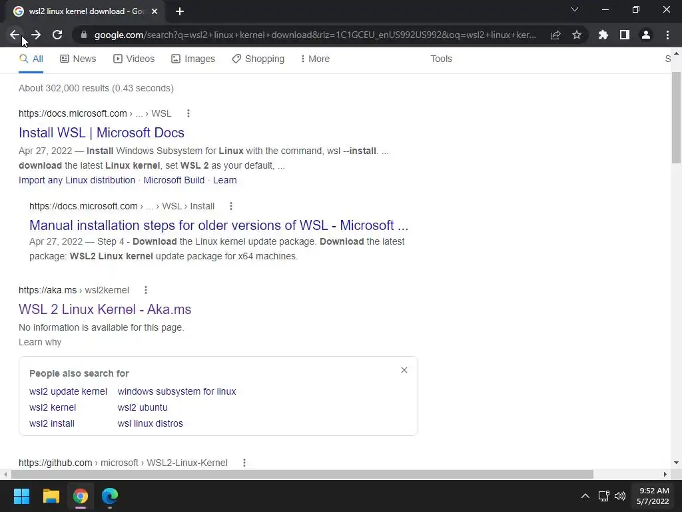Toggle the Chrome side panel icon
This screenshot has height=512, width=682.
click(625, 35)
